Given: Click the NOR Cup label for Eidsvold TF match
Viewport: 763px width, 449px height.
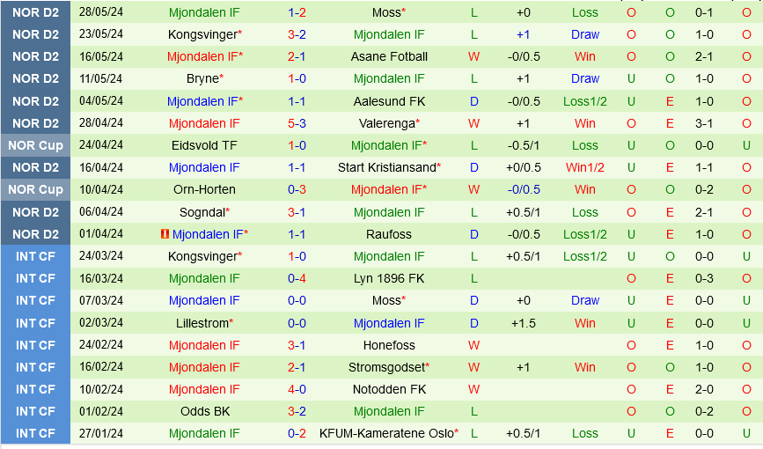Looking at the screenshot, I should [35, 145].
